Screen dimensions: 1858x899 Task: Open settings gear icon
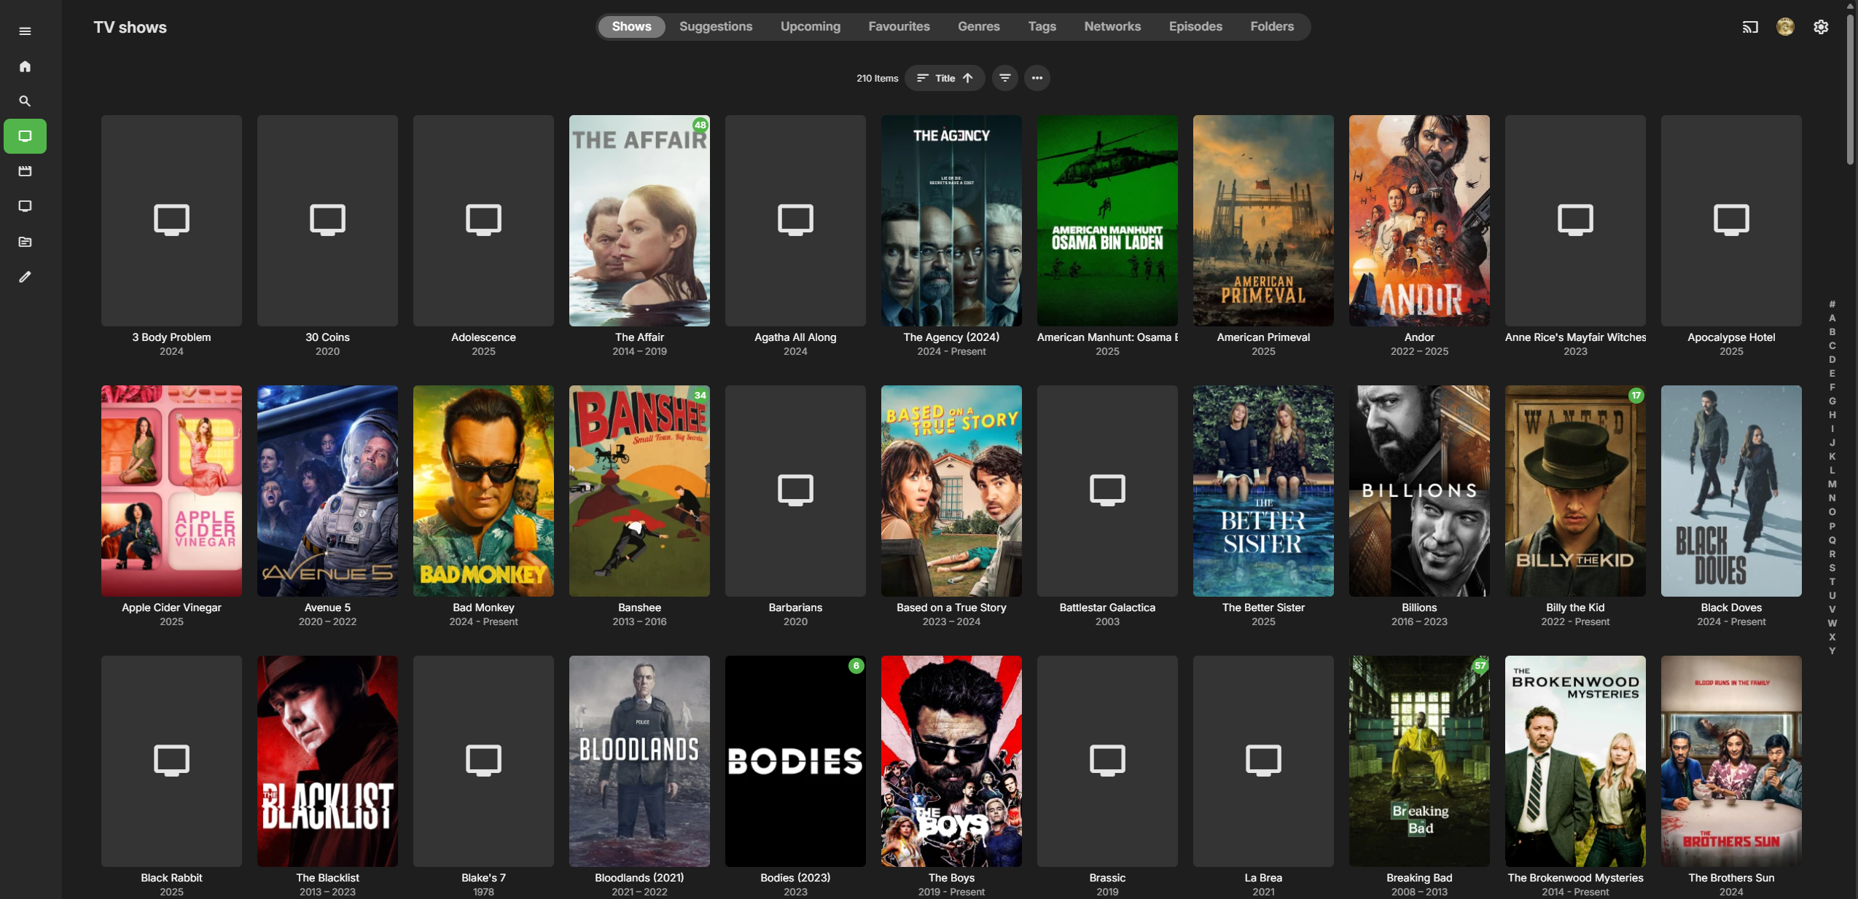click(1821, 27)
